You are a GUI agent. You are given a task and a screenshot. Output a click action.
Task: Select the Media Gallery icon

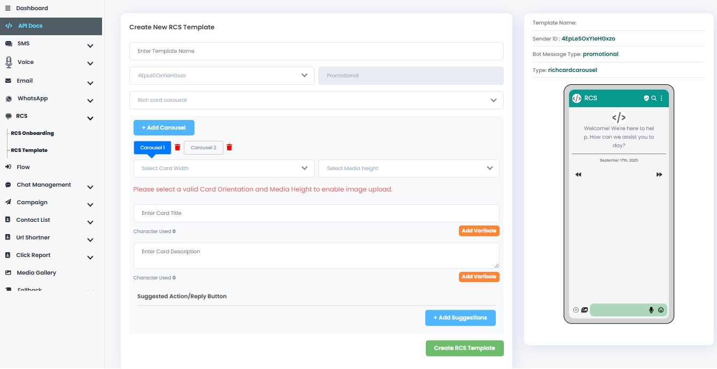click(8, 272)
